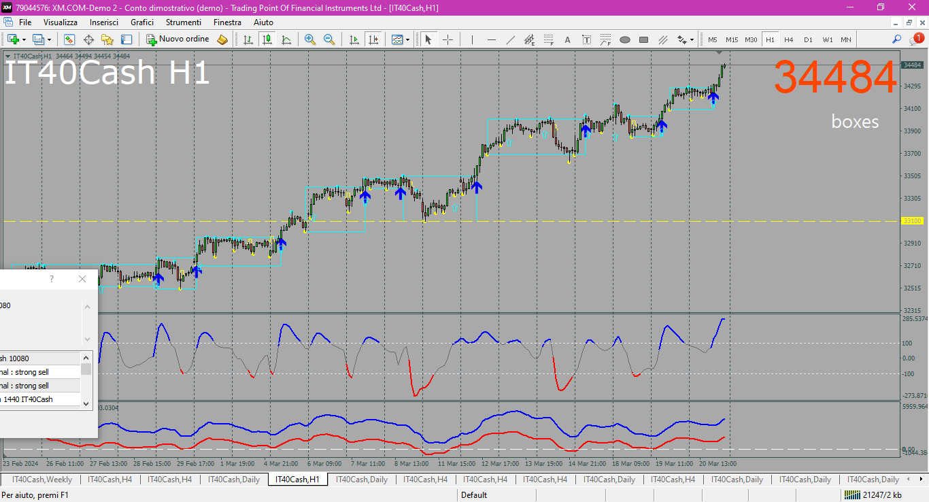The height and width of the screenshot is (502, 929).
Task: Expand the arrows objects dropdown
Action: coord(692,39)
